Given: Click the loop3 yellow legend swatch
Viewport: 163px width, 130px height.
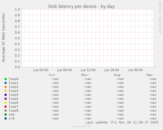Looking at the screenshot, I should click(x=6, y=91).
